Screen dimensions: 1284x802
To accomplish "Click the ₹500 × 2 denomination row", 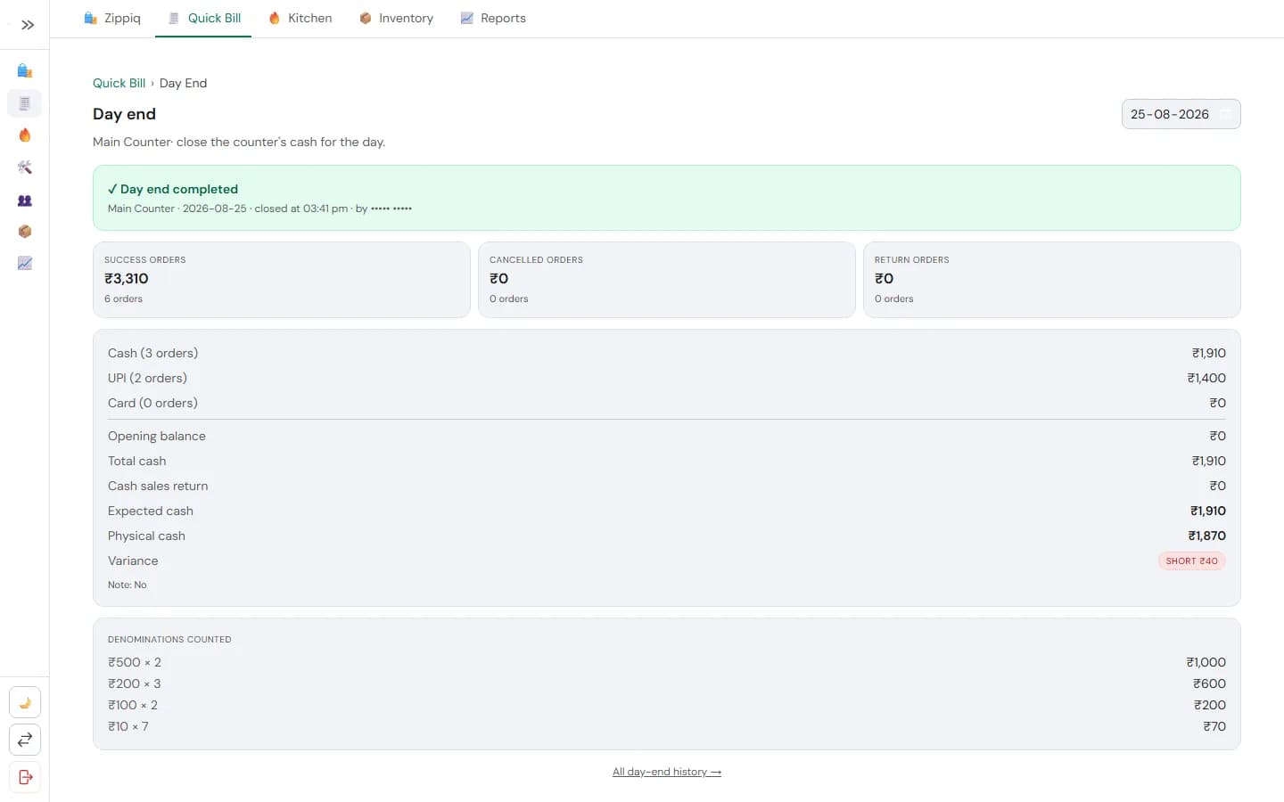I will [667, 662].
